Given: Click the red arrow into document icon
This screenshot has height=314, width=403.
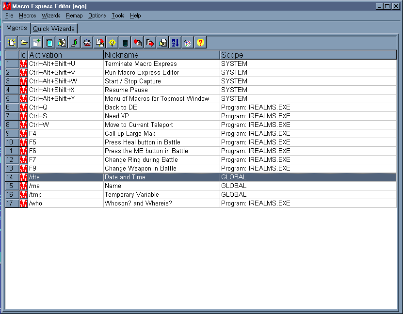Looking at the screenshot, I should [138, 42].
